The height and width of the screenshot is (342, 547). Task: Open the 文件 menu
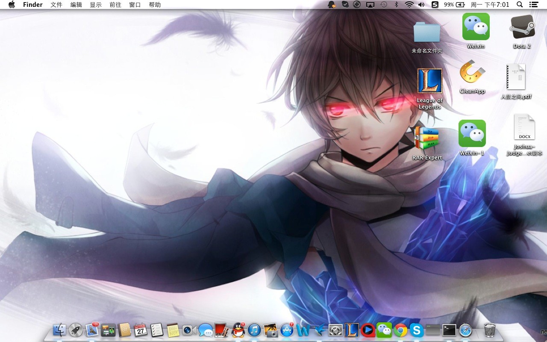click(56, 5)
